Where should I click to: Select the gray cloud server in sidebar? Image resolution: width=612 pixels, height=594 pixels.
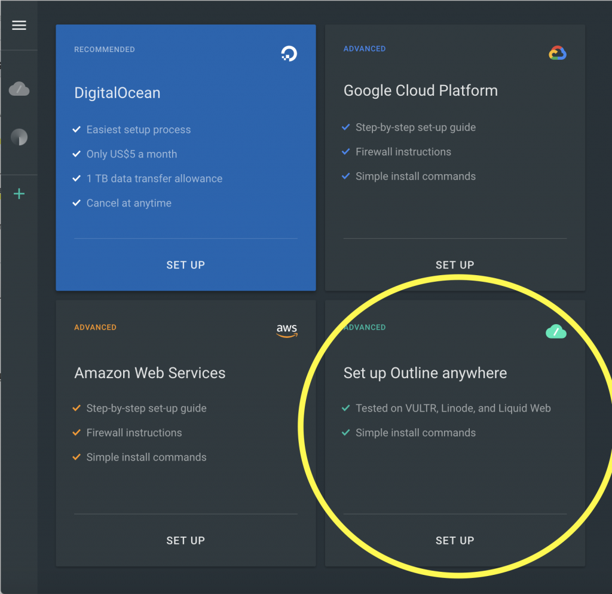19,89
